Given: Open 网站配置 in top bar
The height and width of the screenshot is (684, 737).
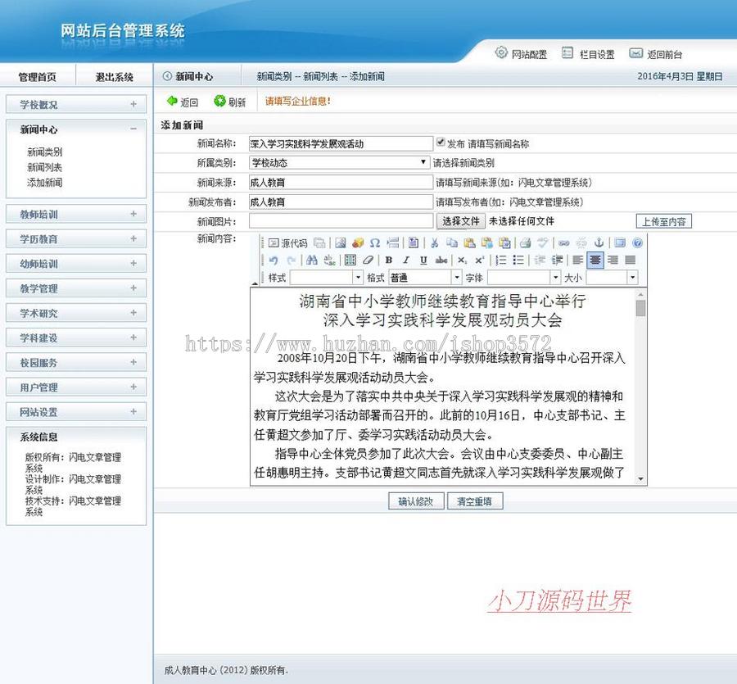Looking at the screenshot, I should 522,53.
